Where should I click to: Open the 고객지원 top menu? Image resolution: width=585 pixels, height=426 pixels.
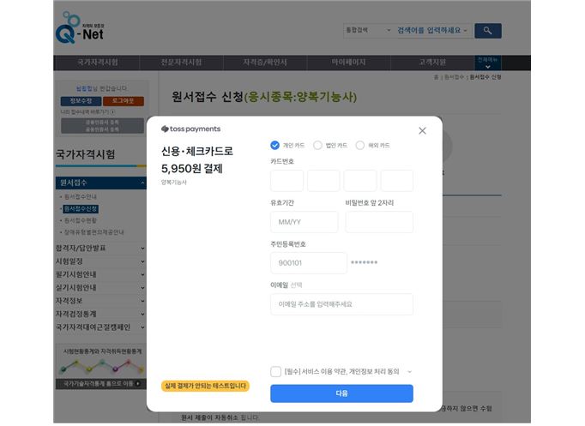[432, 63]
